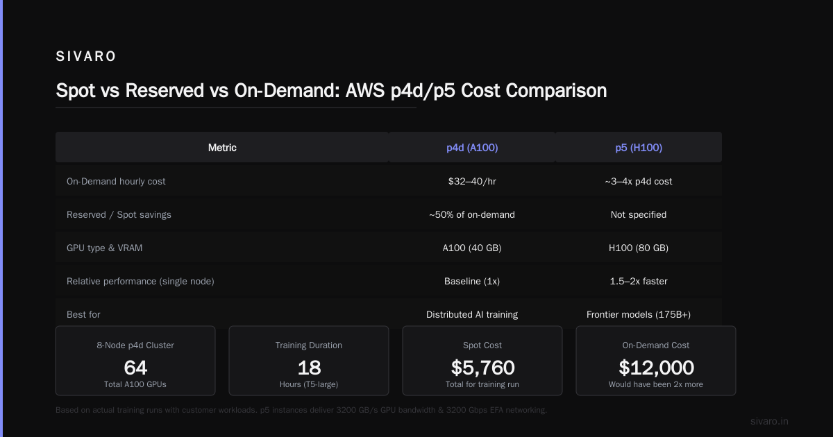
Task: Click the H100 (80 GB) cell
Action: (639, 248)
